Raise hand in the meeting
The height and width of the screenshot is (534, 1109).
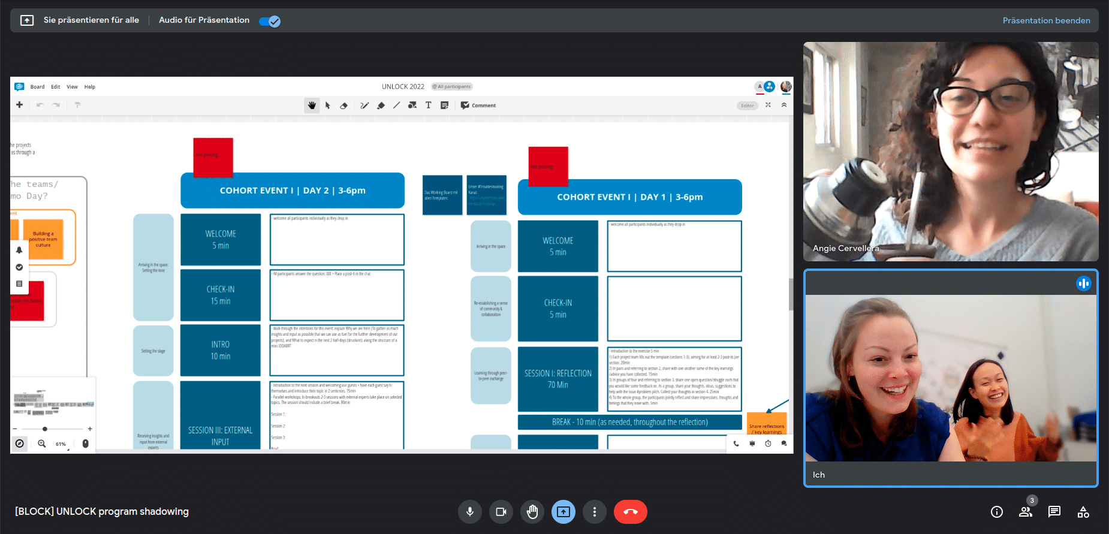[532, 512]
